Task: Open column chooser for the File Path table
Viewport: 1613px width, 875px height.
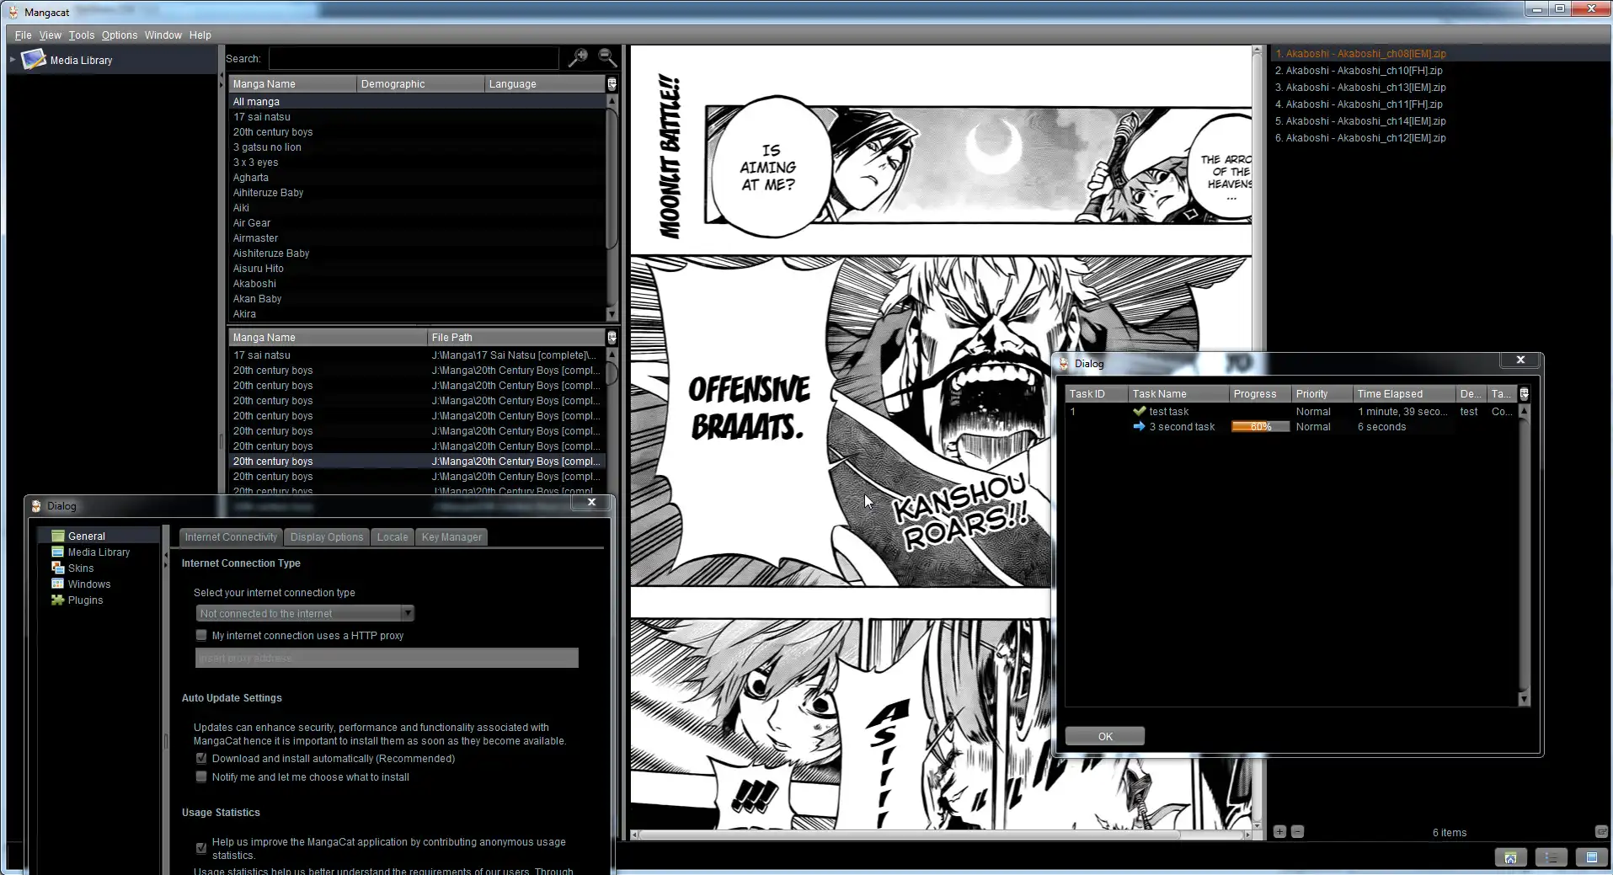Action: tap(612, 337)
